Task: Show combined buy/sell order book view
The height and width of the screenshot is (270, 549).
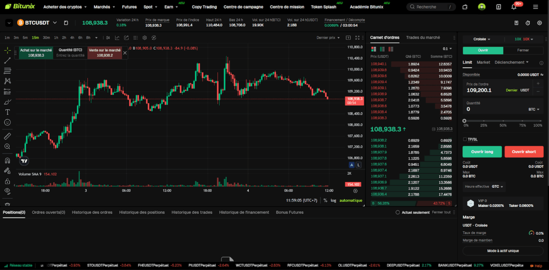Action: click(373, 49)
